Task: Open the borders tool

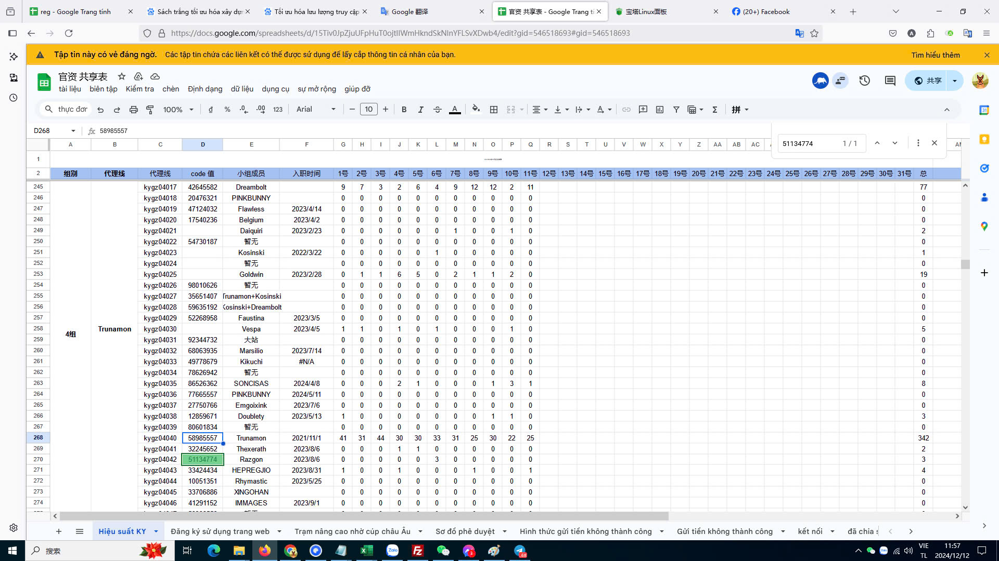Action: (494, 110)
